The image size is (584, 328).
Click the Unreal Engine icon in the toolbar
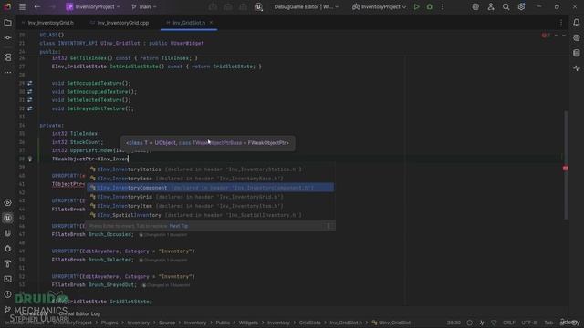[258, 6]
